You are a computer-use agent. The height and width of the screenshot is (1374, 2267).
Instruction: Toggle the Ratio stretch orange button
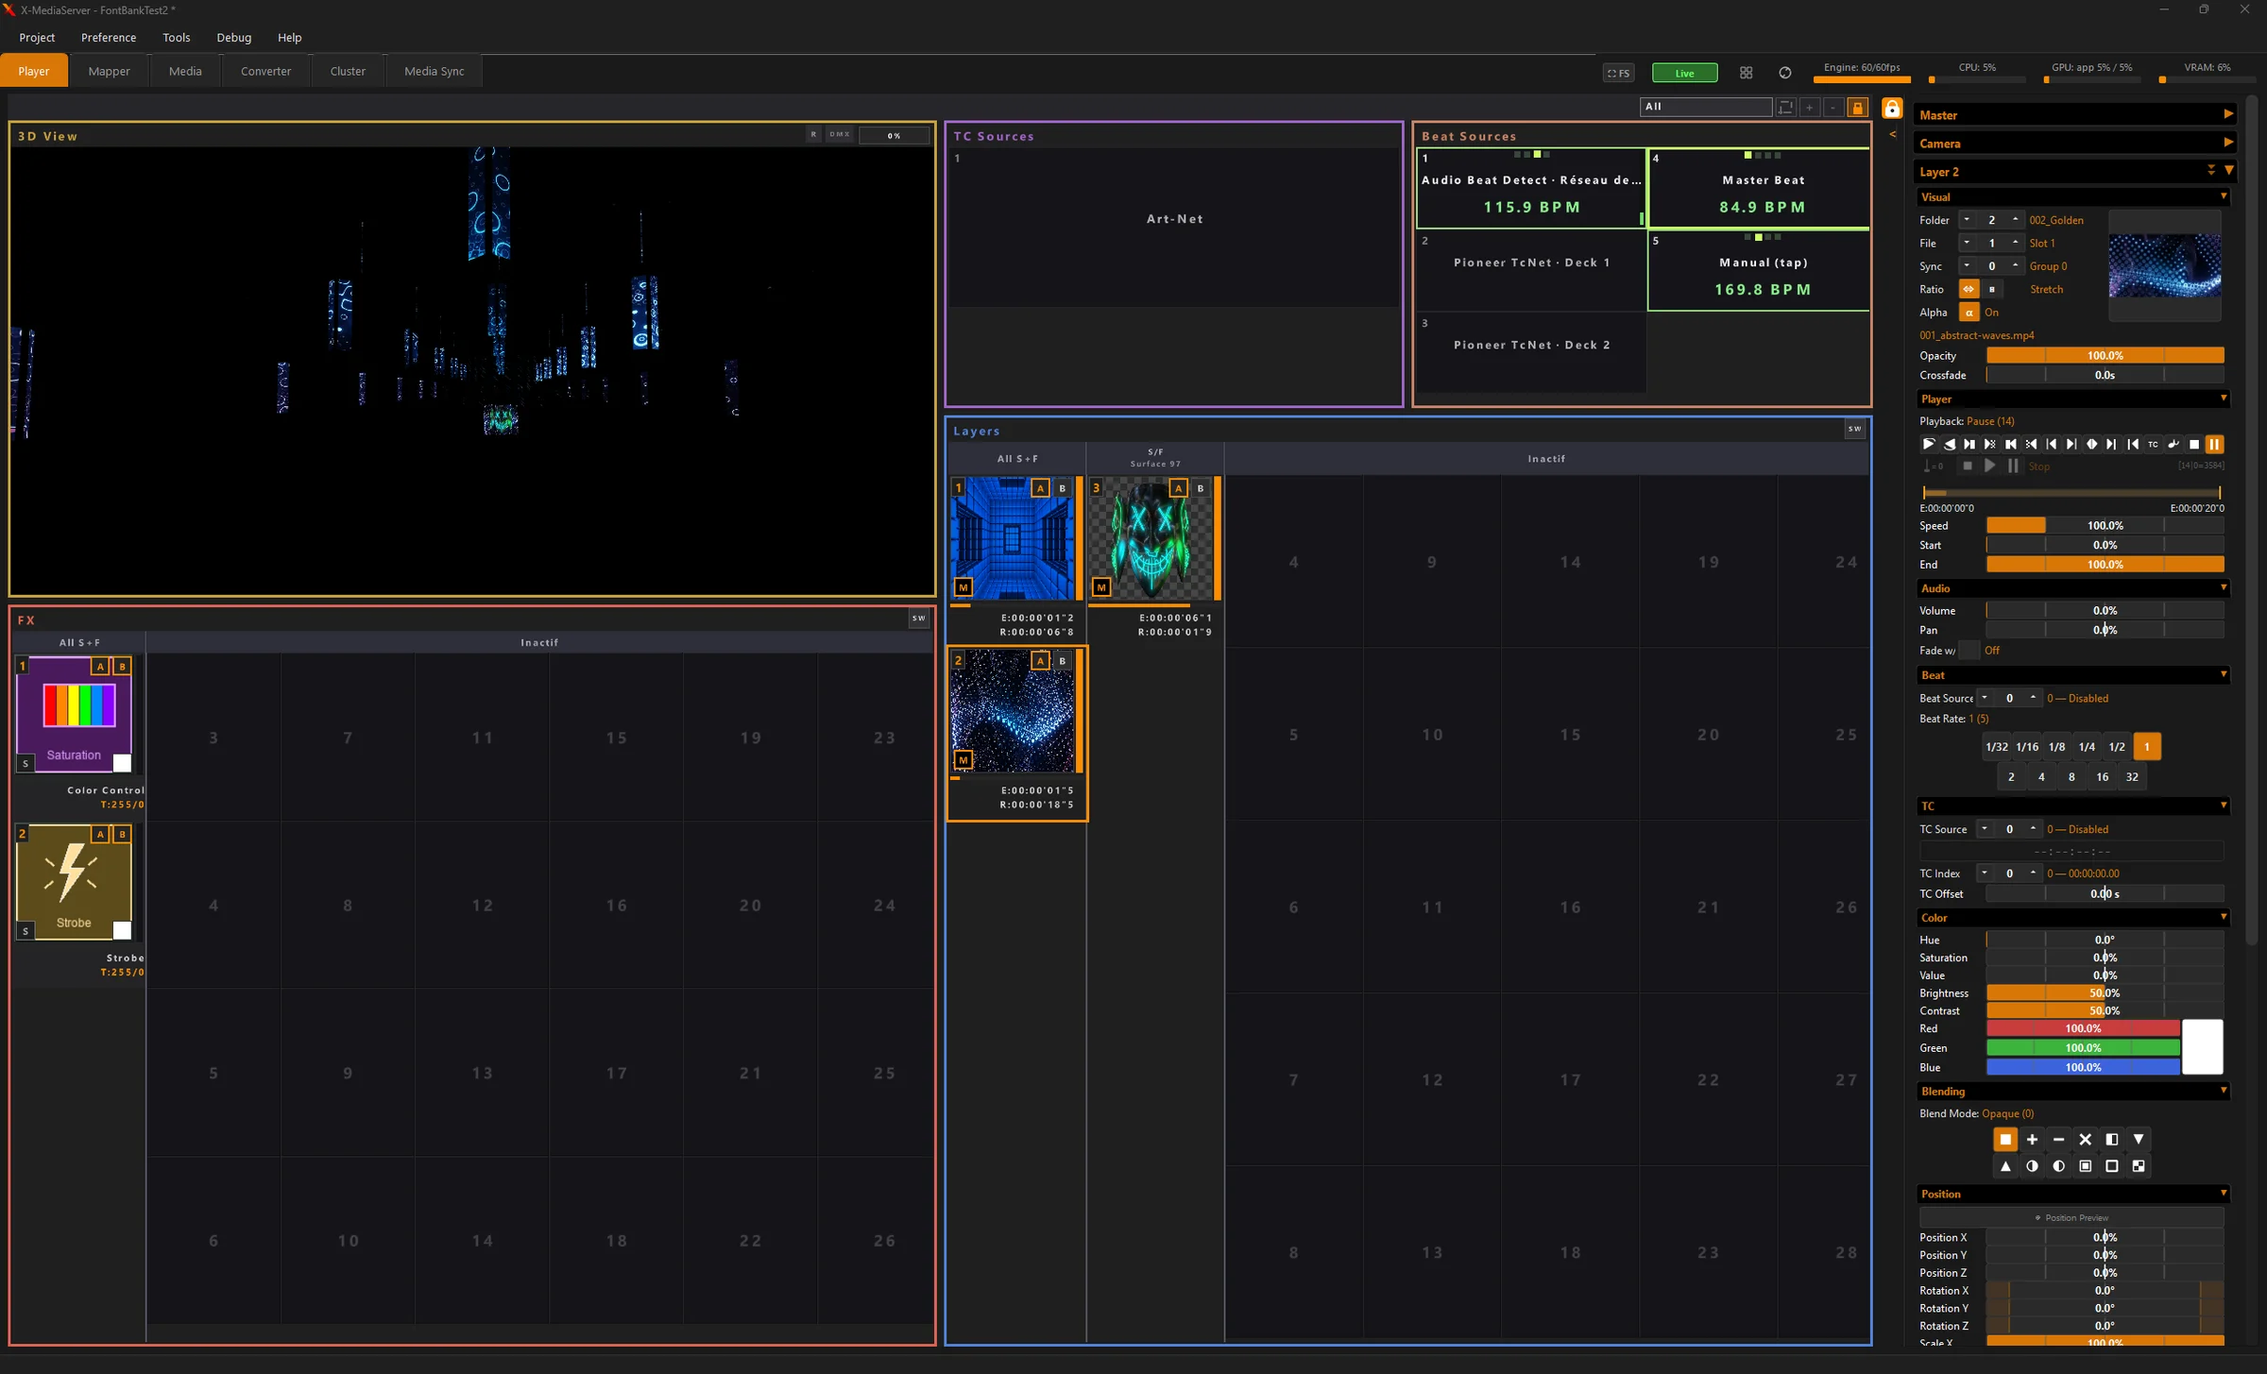pyautogui.click(x=1969, y=289)
